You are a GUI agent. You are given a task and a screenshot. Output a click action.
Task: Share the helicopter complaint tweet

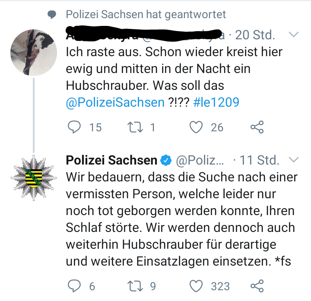(257, 127)
